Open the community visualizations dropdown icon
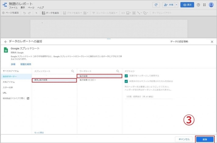The width and height of the screenshot is (217, 143). click(x=86, y=13)
